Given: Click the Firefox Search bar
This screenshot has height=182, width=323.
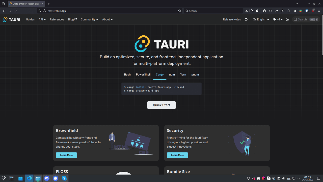Looking at the screenshot, I should (213, 11).
